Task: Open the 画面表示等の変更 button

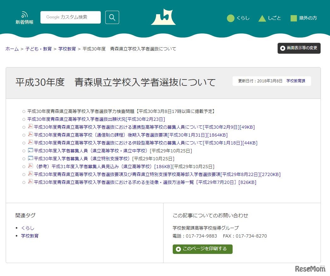Action: [299, 48]
